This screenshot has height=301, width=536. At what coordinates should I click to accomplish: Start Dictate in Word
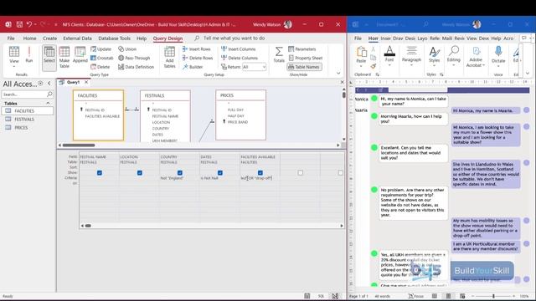[x=498, y=56]
